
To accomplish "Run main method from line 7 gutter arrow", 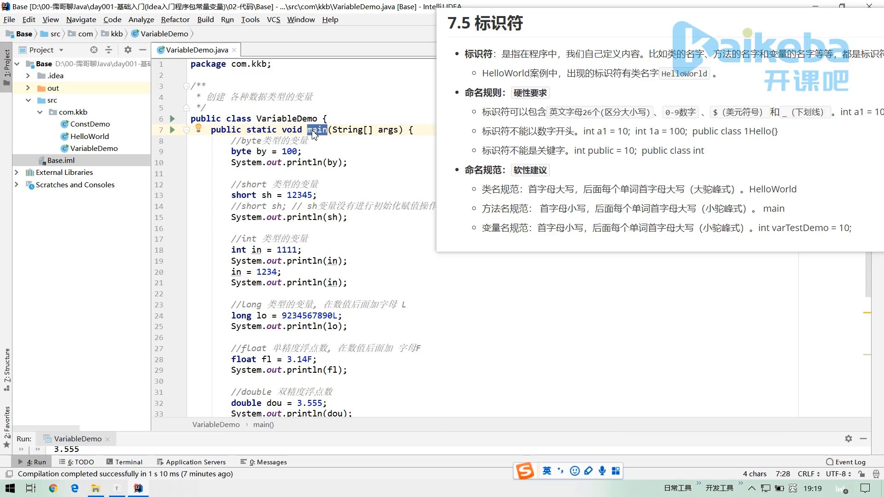I will click(172, 130).
